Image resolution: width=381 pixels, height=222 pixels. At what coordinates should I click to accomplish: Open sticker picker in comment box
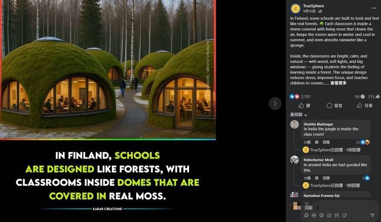click(344, 215)
